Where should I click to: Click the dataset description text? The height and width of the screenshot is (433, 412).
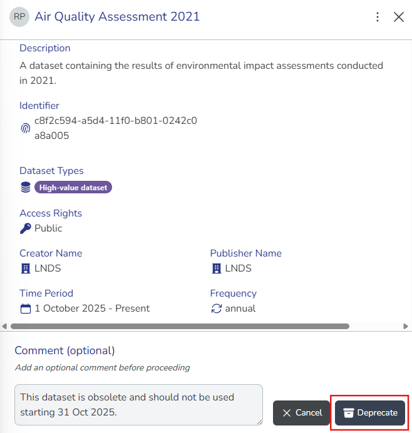tap(200, 73)
